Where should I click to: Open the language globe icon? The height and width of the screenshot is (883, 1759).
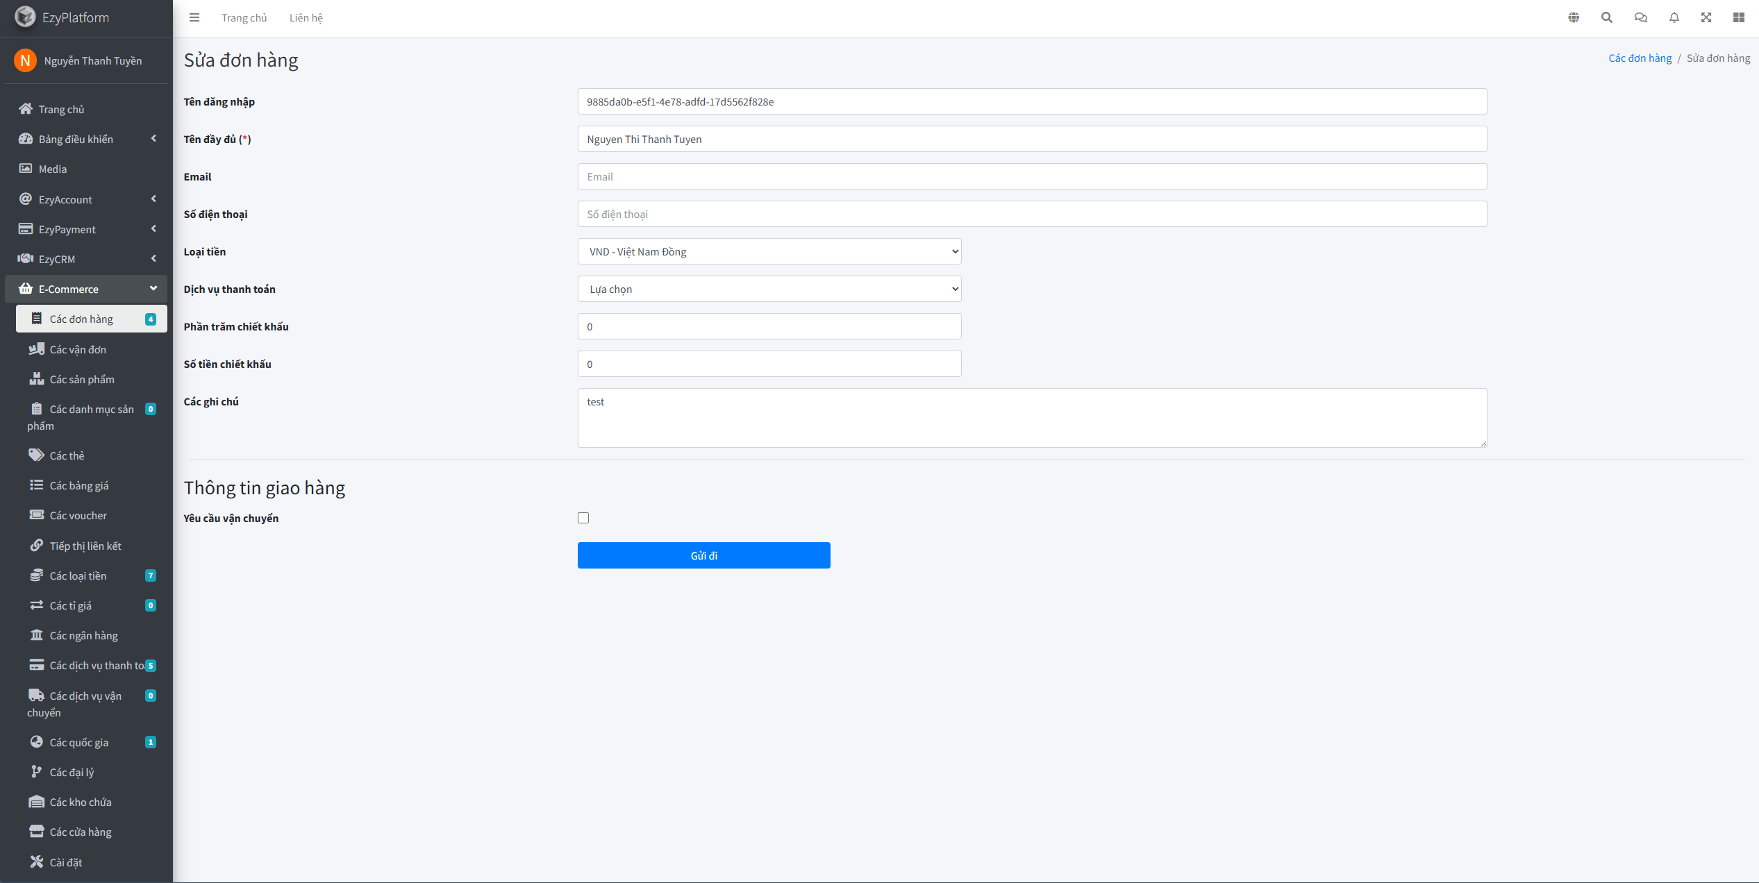click(1574, 17)
